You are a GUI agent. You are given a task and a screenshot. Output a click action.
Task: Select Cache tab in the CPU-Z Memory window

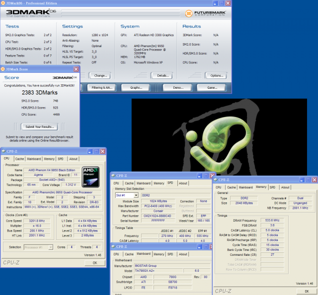232,187
